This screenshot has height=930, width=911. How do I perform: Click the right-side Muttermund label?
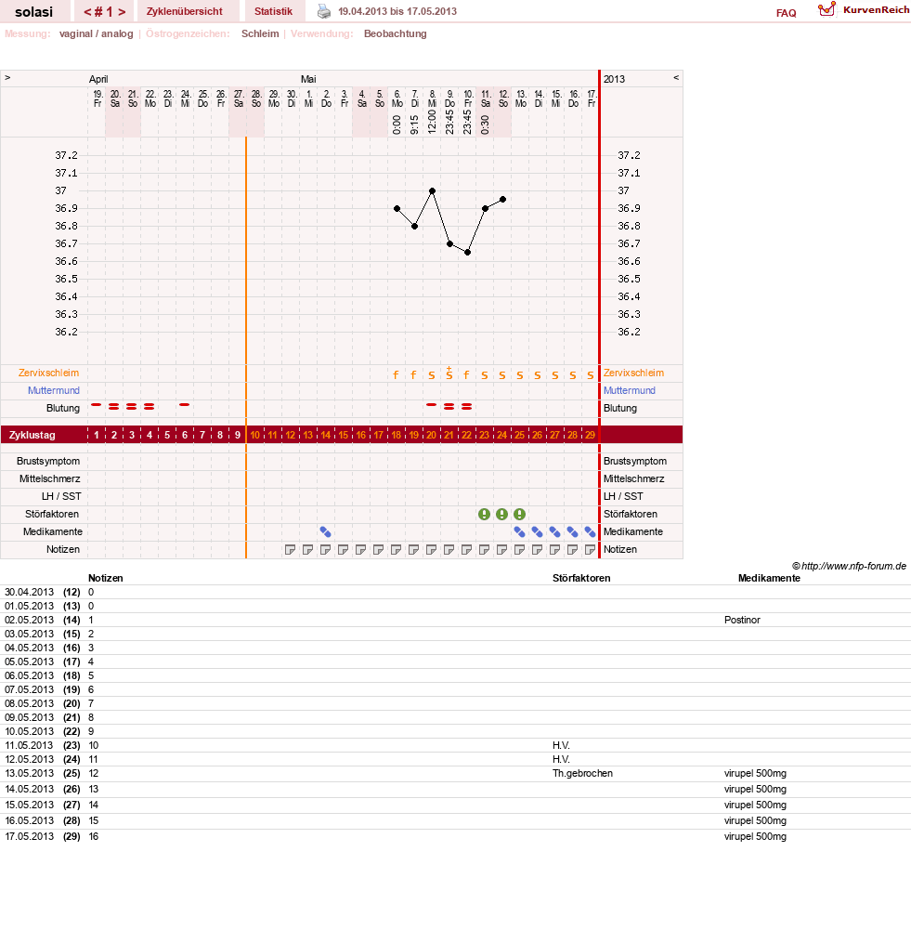630,391
